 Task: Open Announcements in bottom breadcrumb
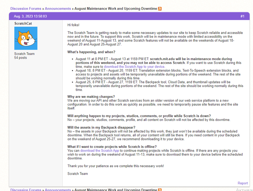pos(58,190)
